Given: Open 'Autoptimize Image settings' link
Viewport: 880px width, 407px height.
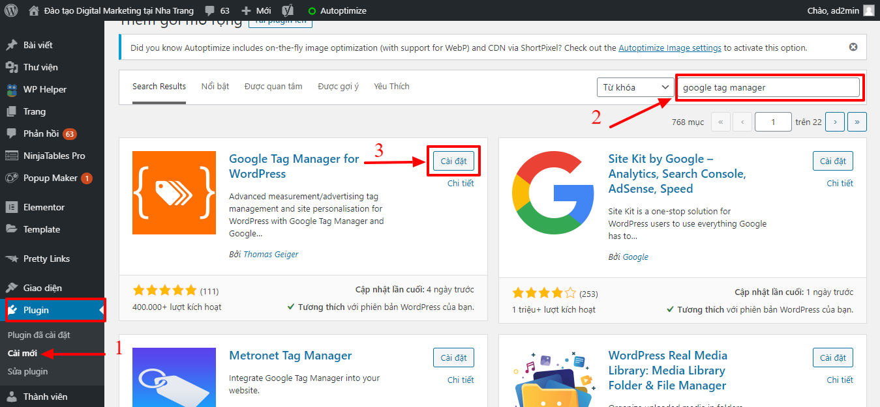Looking at the screenshot, I should 670,48.
